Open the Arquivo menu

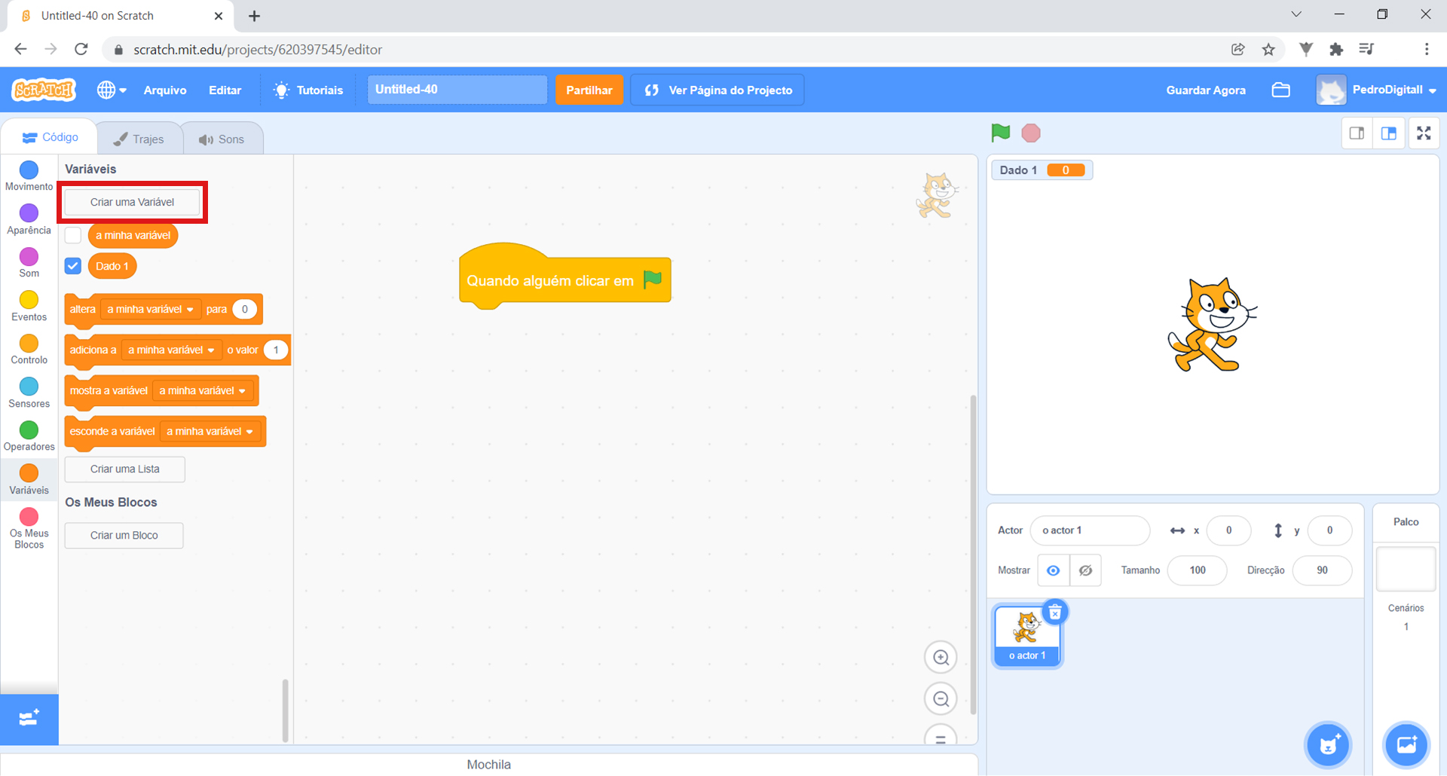pos(165,90)
